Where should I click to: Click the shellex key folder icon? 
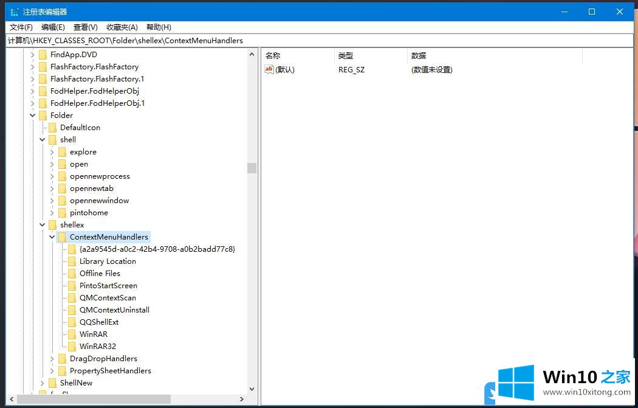(52, 225)
